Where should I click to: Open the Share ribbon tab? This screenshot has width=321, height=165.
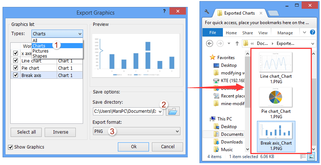pos(247,32)
